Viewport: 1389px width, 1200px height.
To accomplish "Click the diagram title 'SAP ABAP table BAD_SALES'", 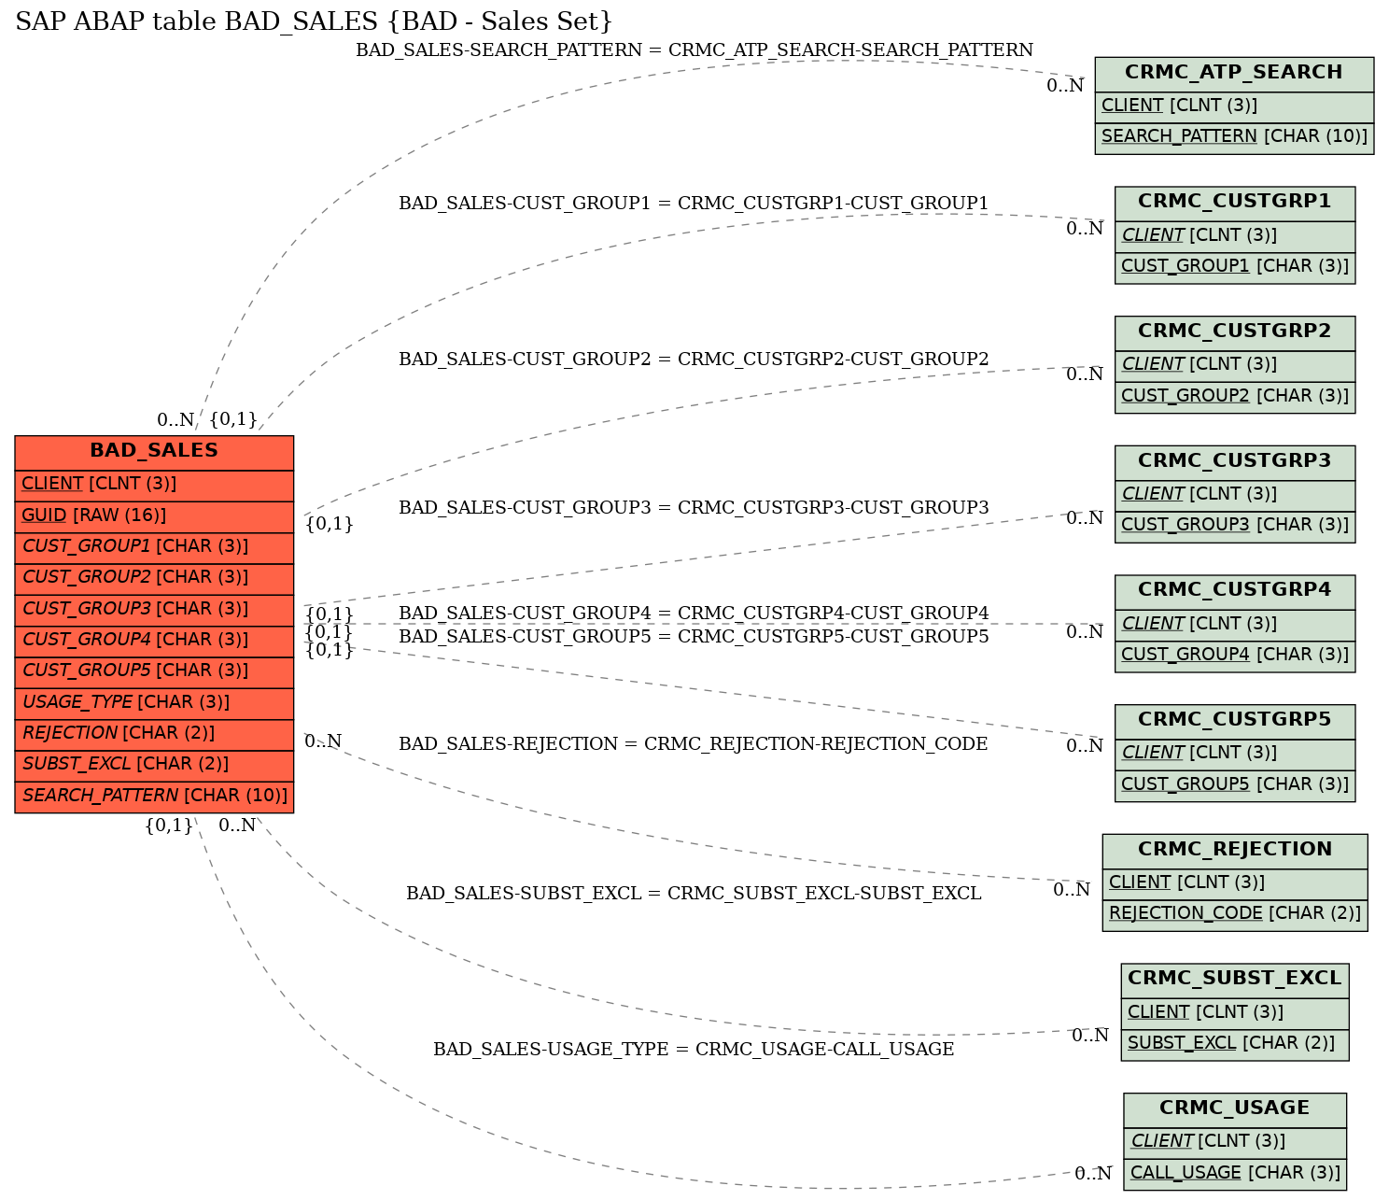I will tap(315, 21).
